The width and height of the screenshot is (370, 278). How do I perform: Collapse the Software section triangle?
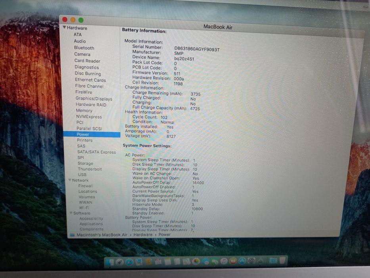[71, 213]
